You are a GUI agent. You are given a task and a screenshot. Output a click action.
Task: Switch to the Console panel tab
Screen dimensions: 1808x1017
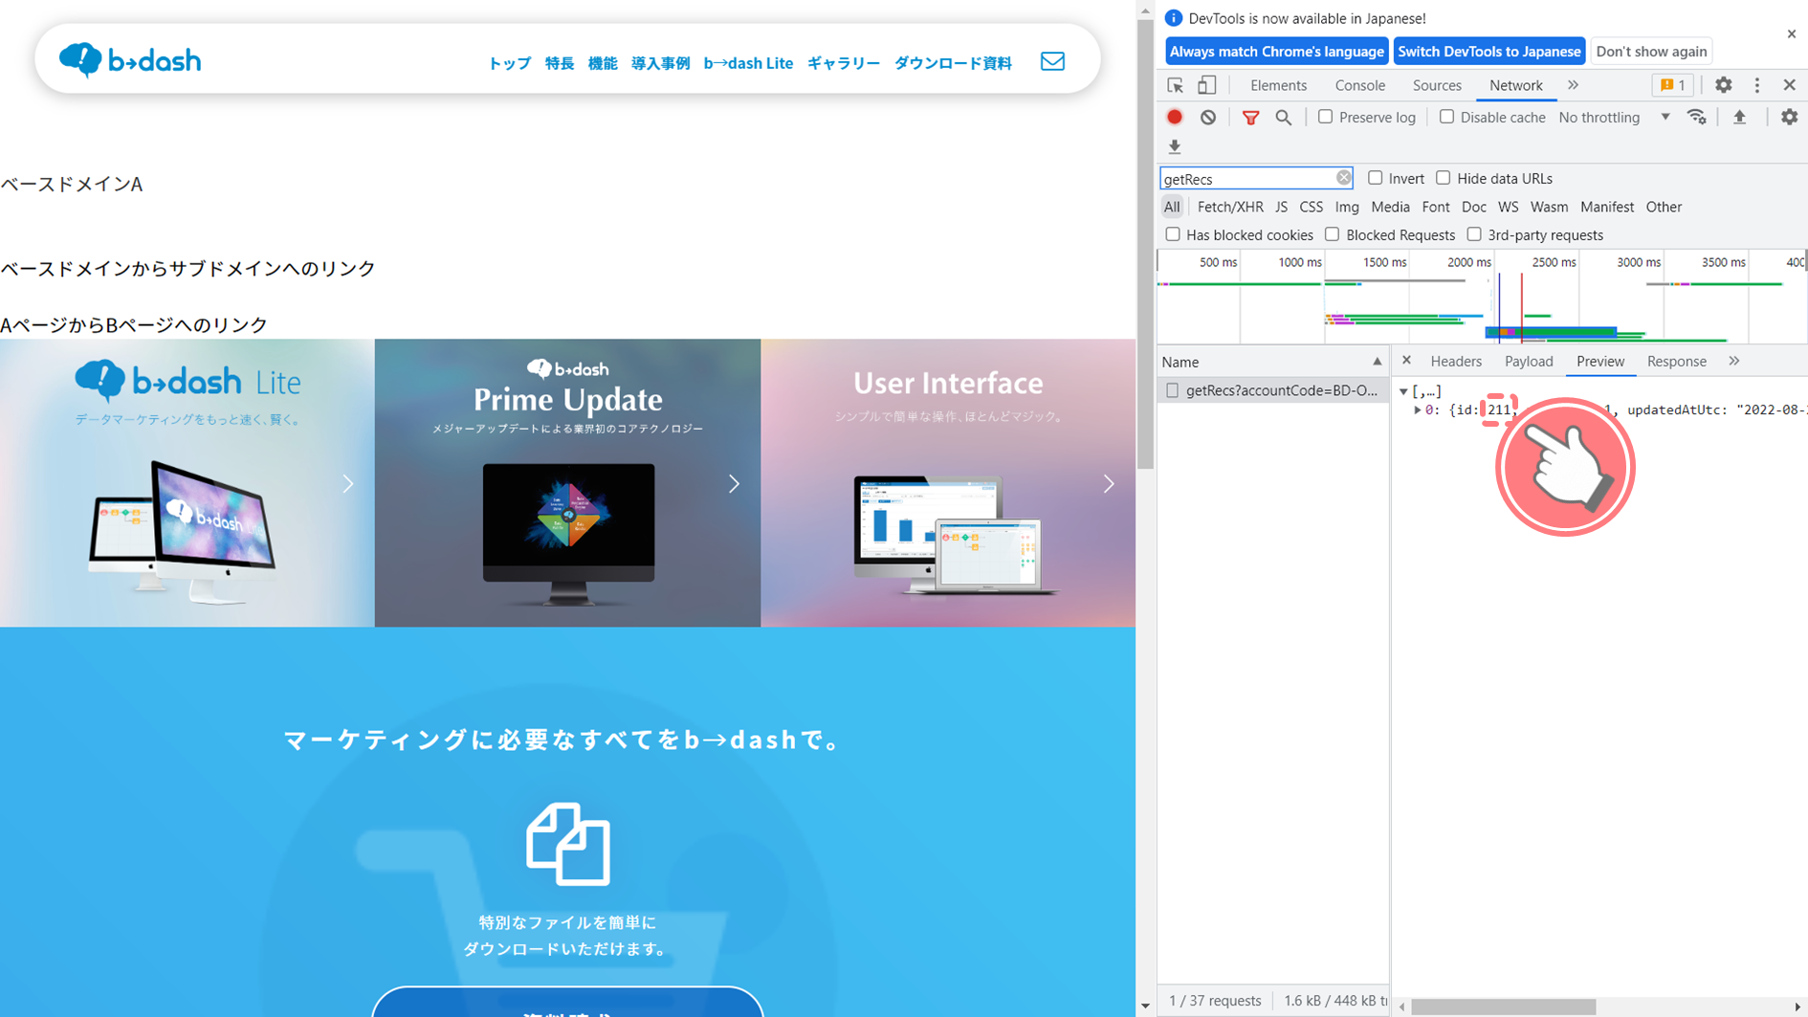point(1359,85)
